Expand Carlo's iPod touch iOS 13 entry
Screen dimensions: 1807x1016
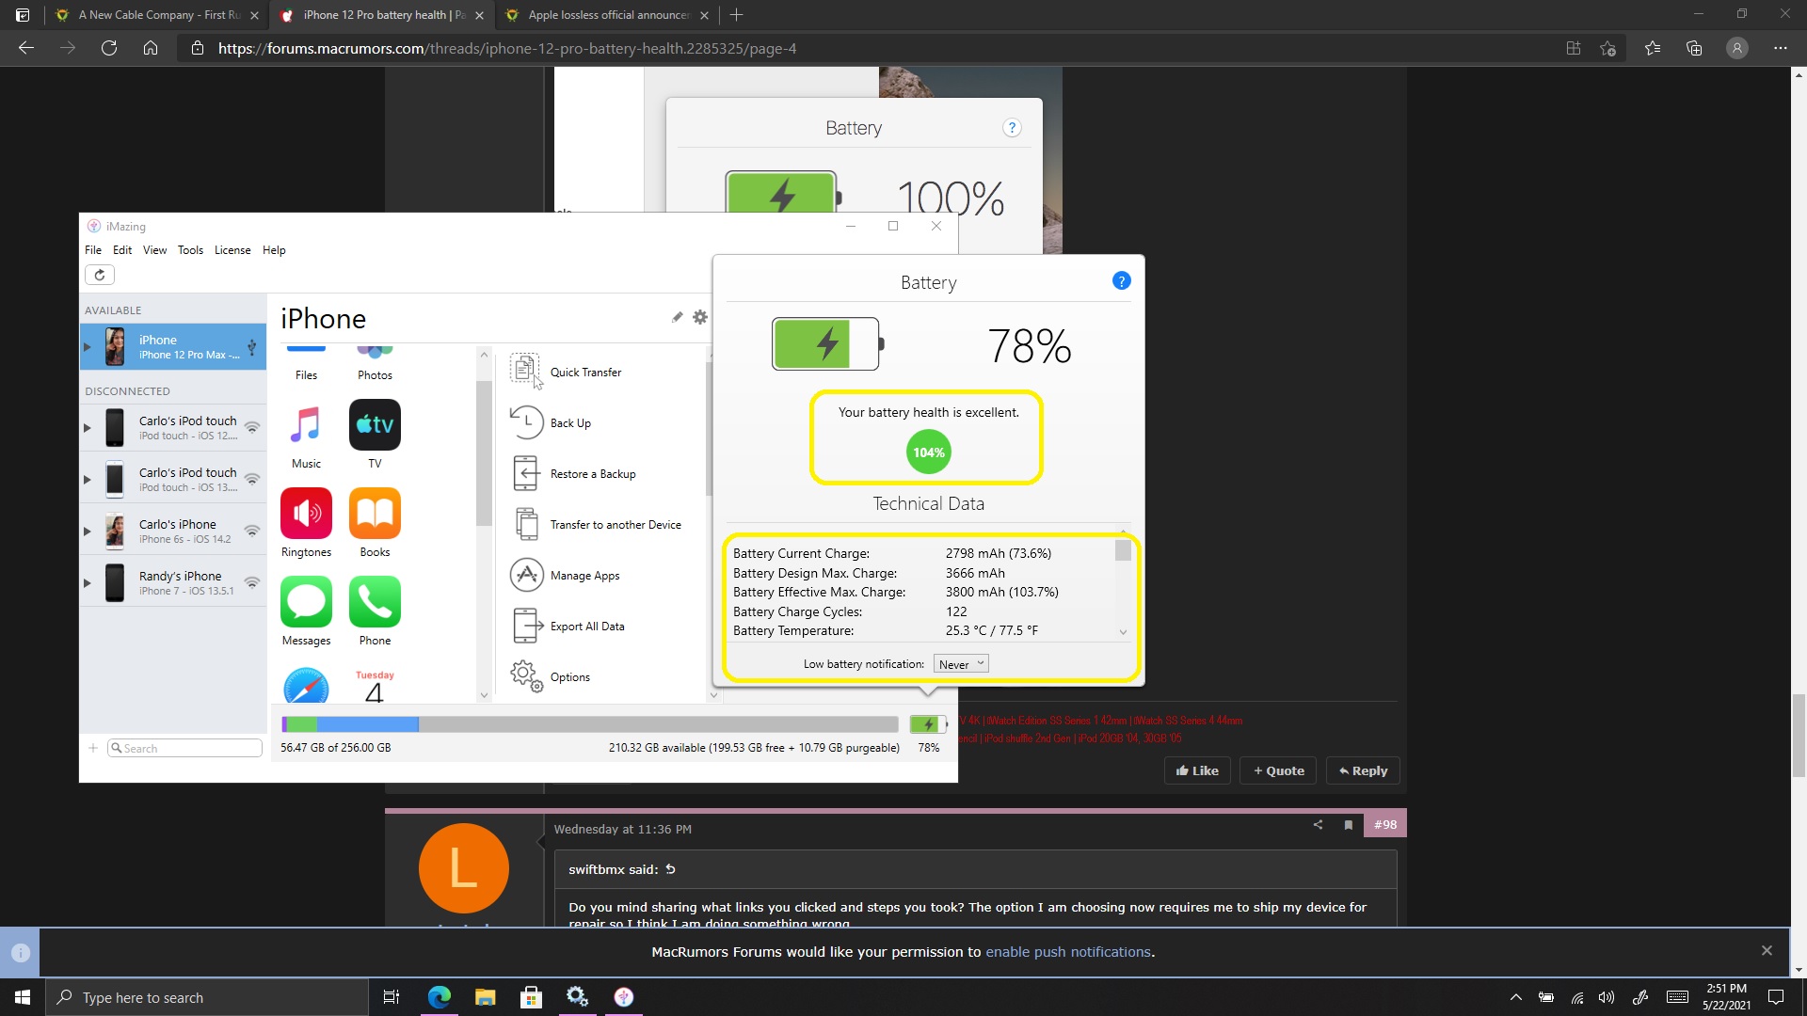pos(88,480)
